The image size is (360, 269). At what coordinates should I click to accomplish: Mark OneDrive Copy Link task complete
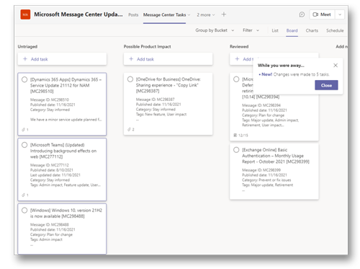coord(130,79)
